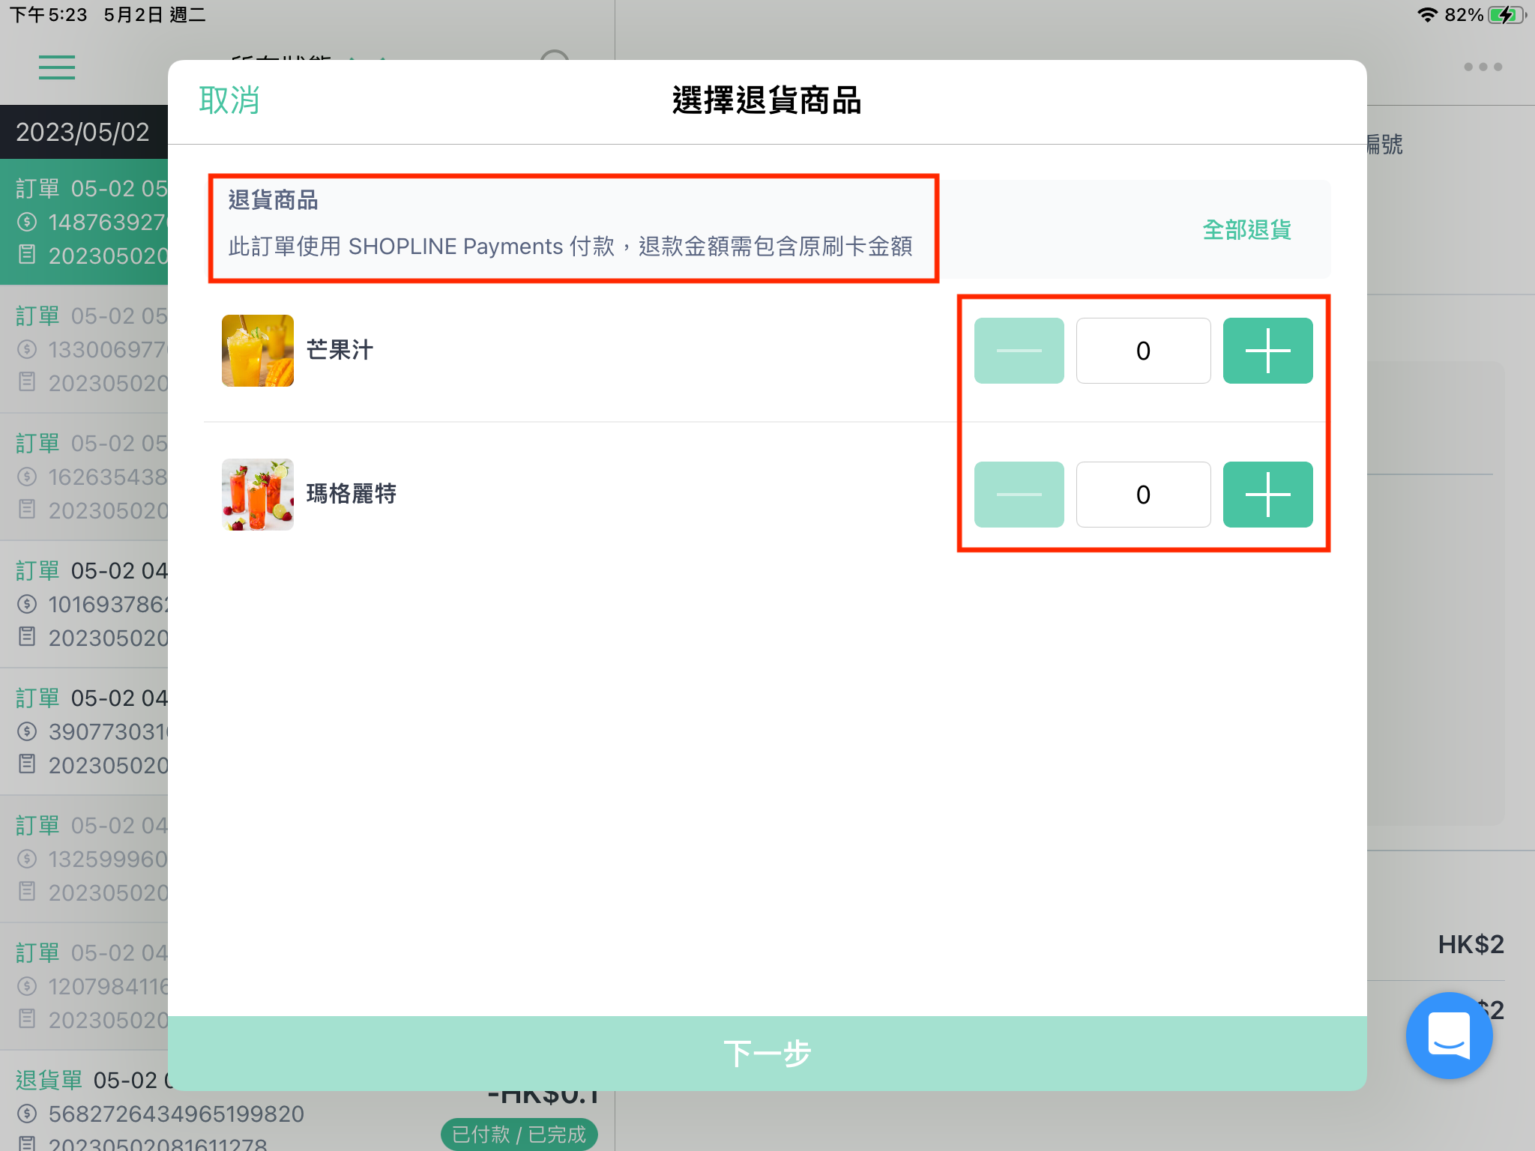The height and width of the screenshot is (1151, 1535).
Task: Tap the 已付款 / 已完成 status badge
Action: 519,1134
